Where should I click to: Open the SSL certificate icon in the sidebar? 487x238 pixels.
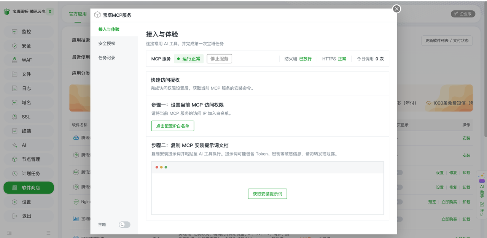(14, 117)
